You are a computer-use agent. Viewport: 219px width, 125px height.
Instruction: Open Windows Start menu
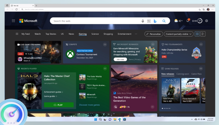[96, 119]
